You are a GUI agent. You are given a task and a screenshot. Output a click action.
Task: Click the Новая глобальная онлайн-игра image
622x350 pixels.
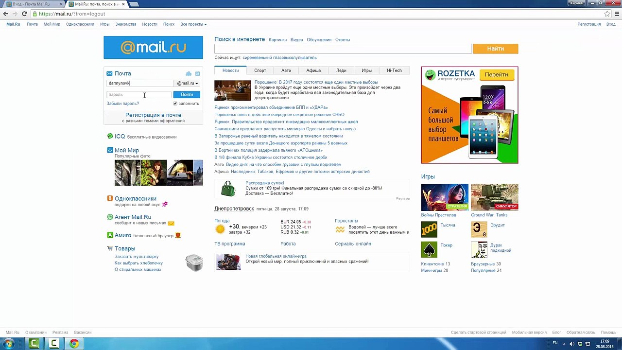point(228,262)
